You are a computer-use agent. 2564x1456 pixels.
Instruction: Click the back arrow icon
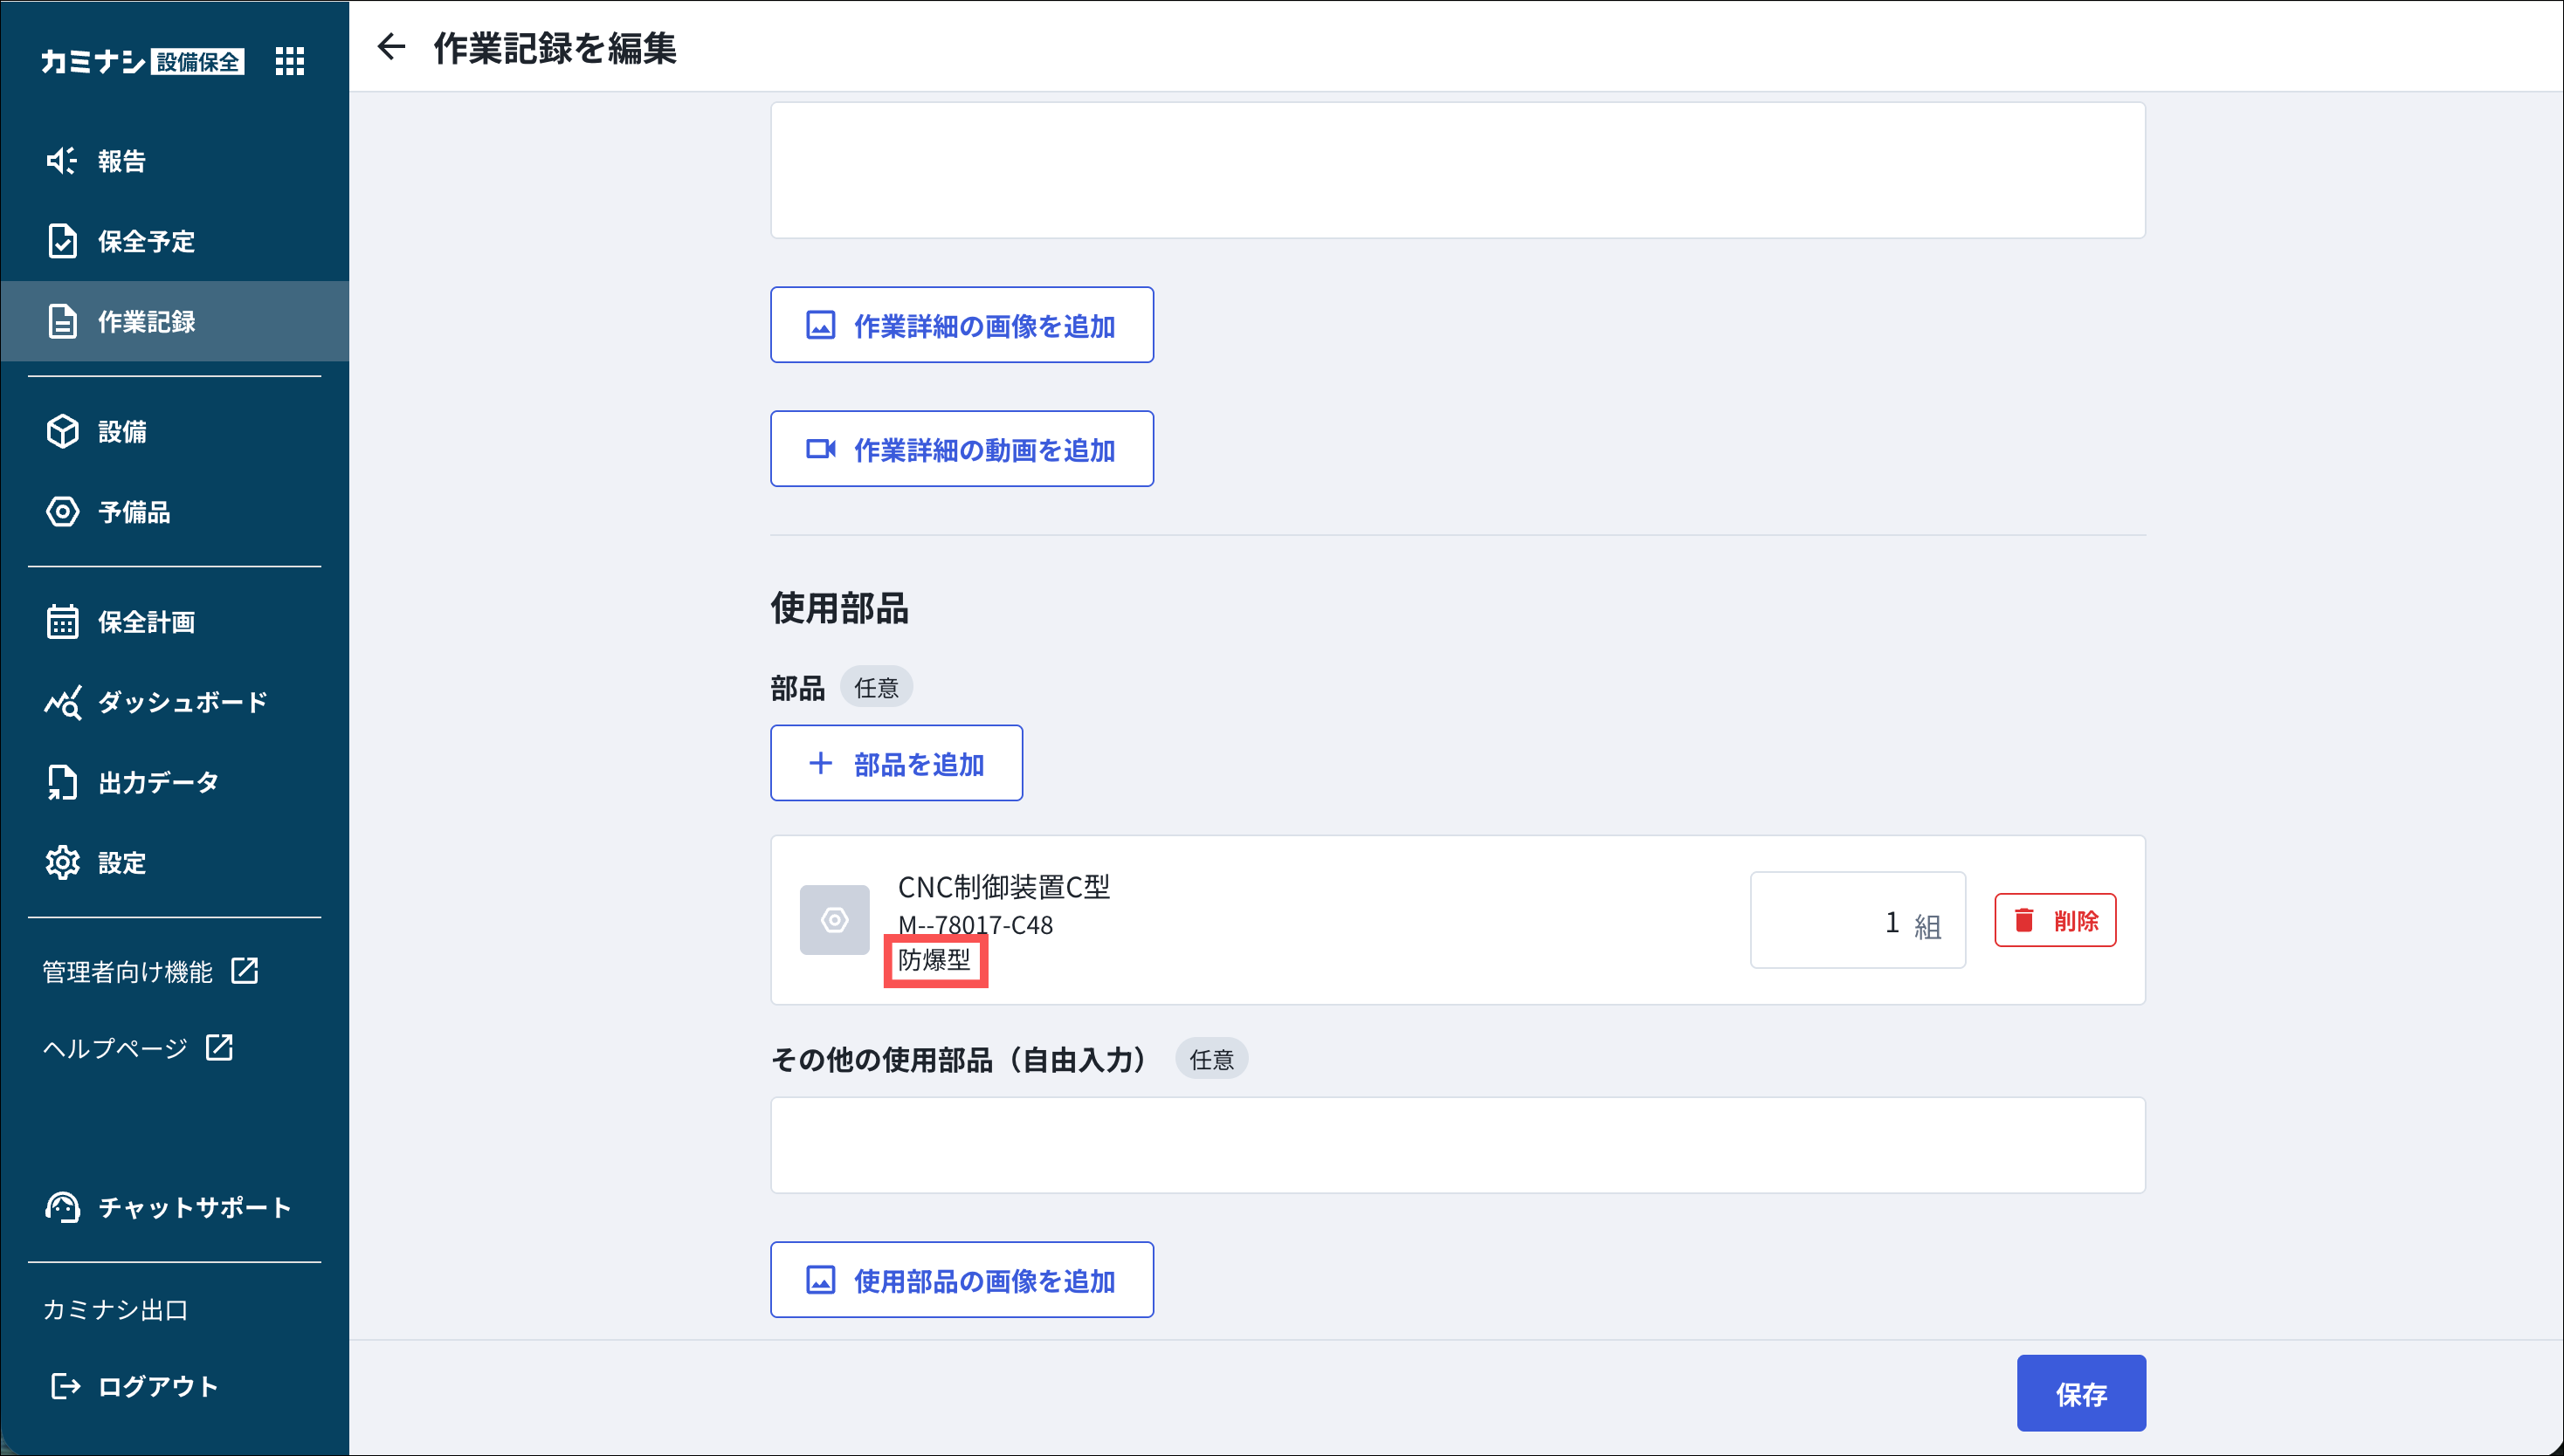390,46
